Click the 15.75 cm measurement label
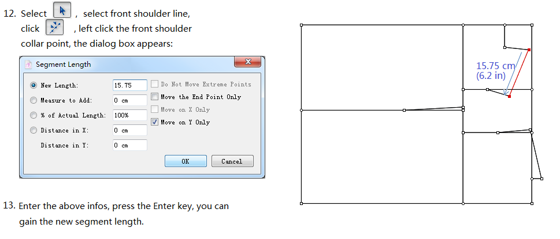The height and width of the screenshot is (239, 560). pos(491,66)
